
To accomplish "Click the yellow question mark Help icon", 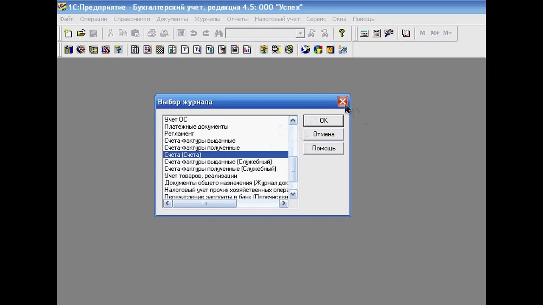I will (x=342, y=33).
